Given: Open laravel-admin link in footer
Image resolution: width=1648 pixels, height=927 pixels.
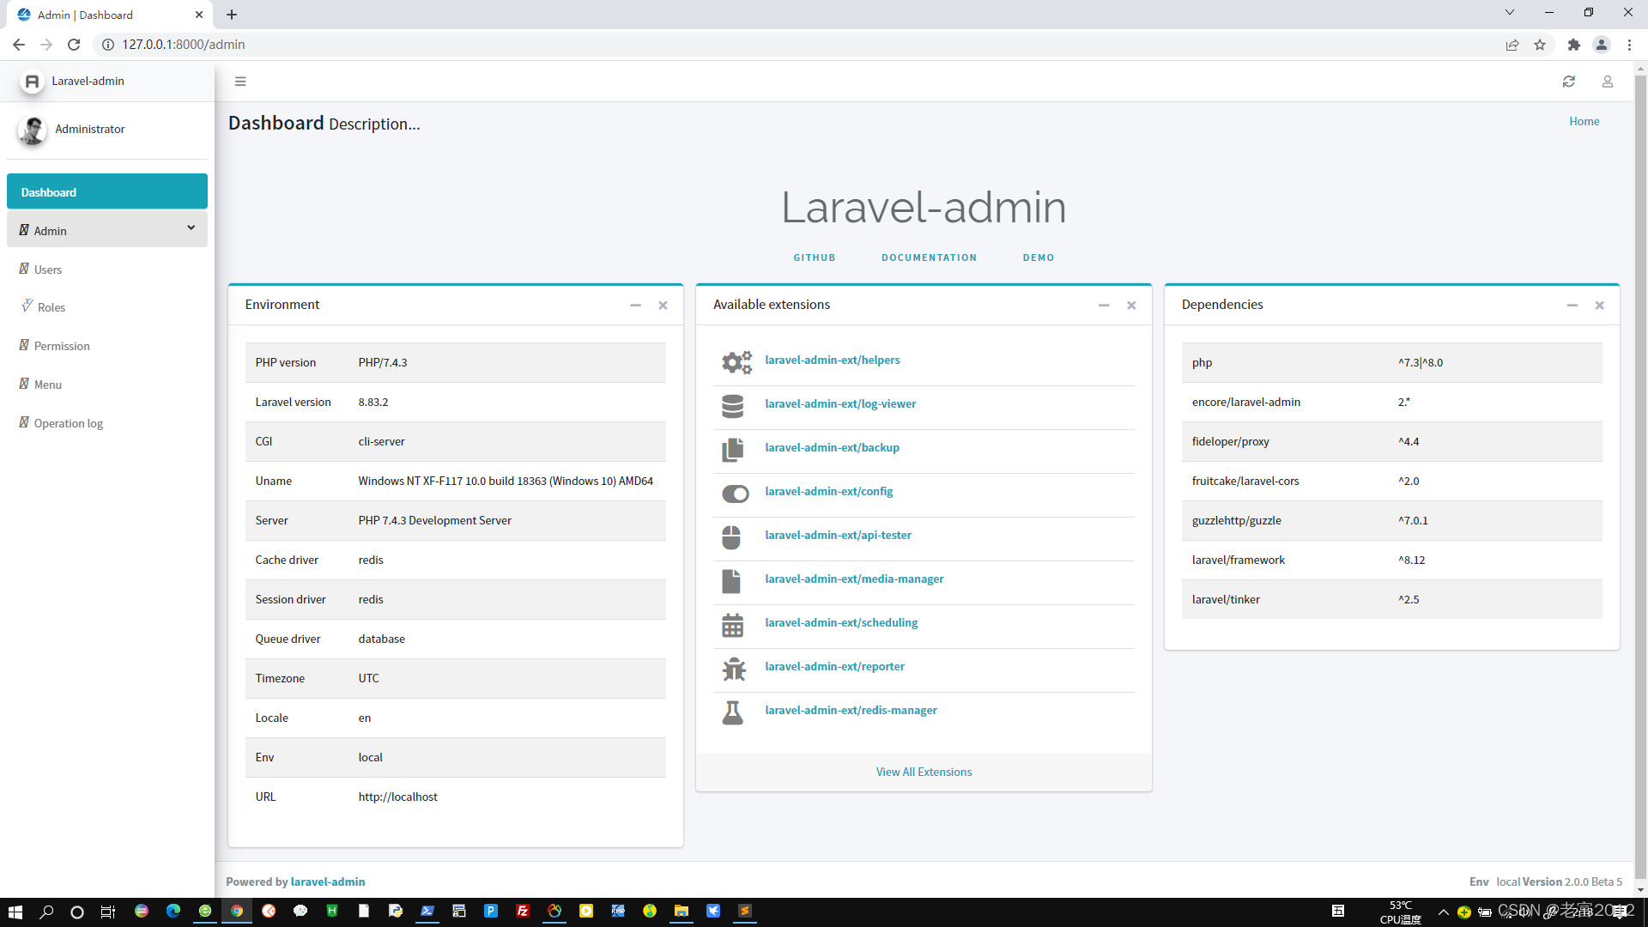Looking at the screenshot, I should pos(328,882).
